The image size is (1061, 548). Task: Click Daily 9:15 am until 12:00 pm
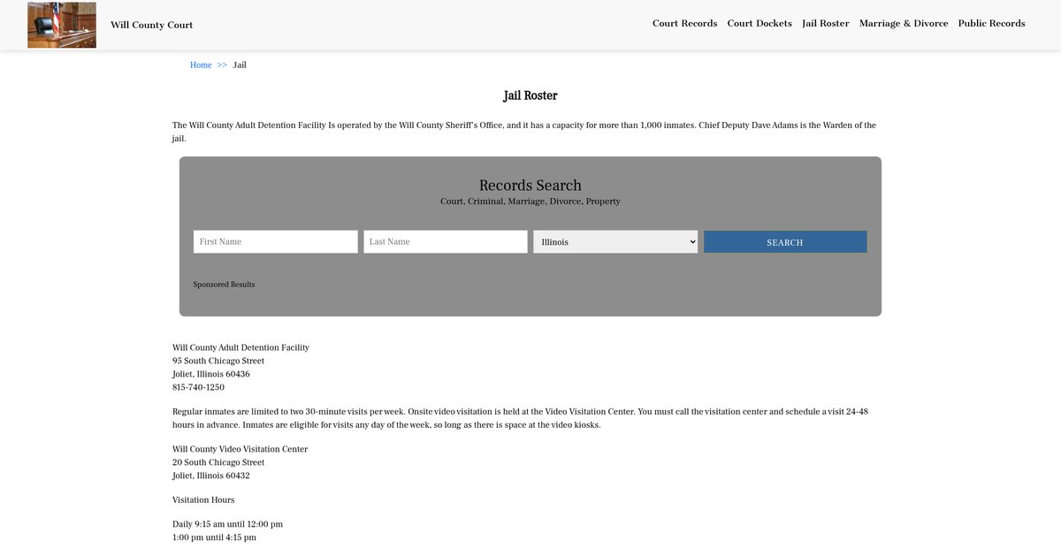tap(227, 524)
